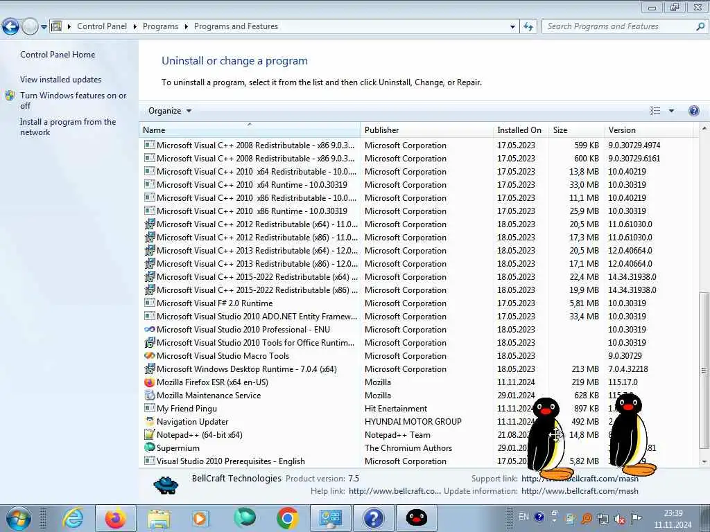Click the BellCraft flying saucer icon
Screen dimensions: 710x532
[x=166, y=485]
